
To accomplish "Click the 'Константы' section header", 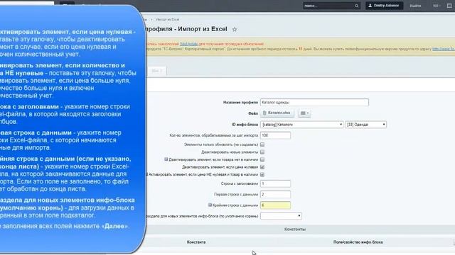I will 295,229.
